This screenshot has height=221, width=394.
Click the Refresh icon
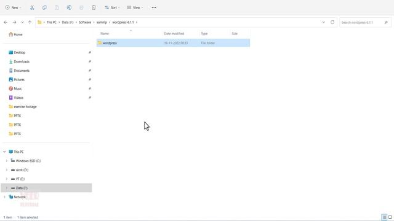coord(332,22)
